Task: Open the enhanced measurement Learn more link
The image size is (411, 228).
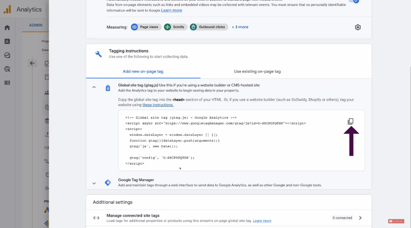Action: [x=171, y=10]
